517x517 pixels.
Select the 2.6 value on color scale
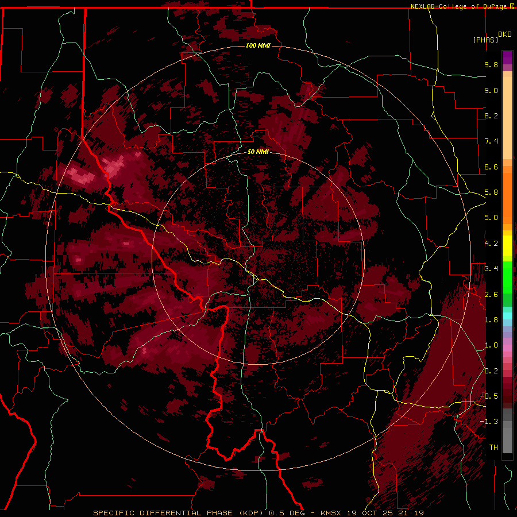pyautogui.click(x=491, y=295)
